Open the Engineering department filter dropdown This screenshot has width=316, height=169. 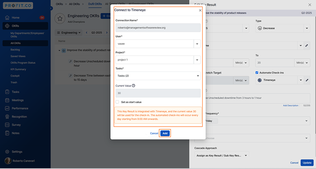click(69, 32)
